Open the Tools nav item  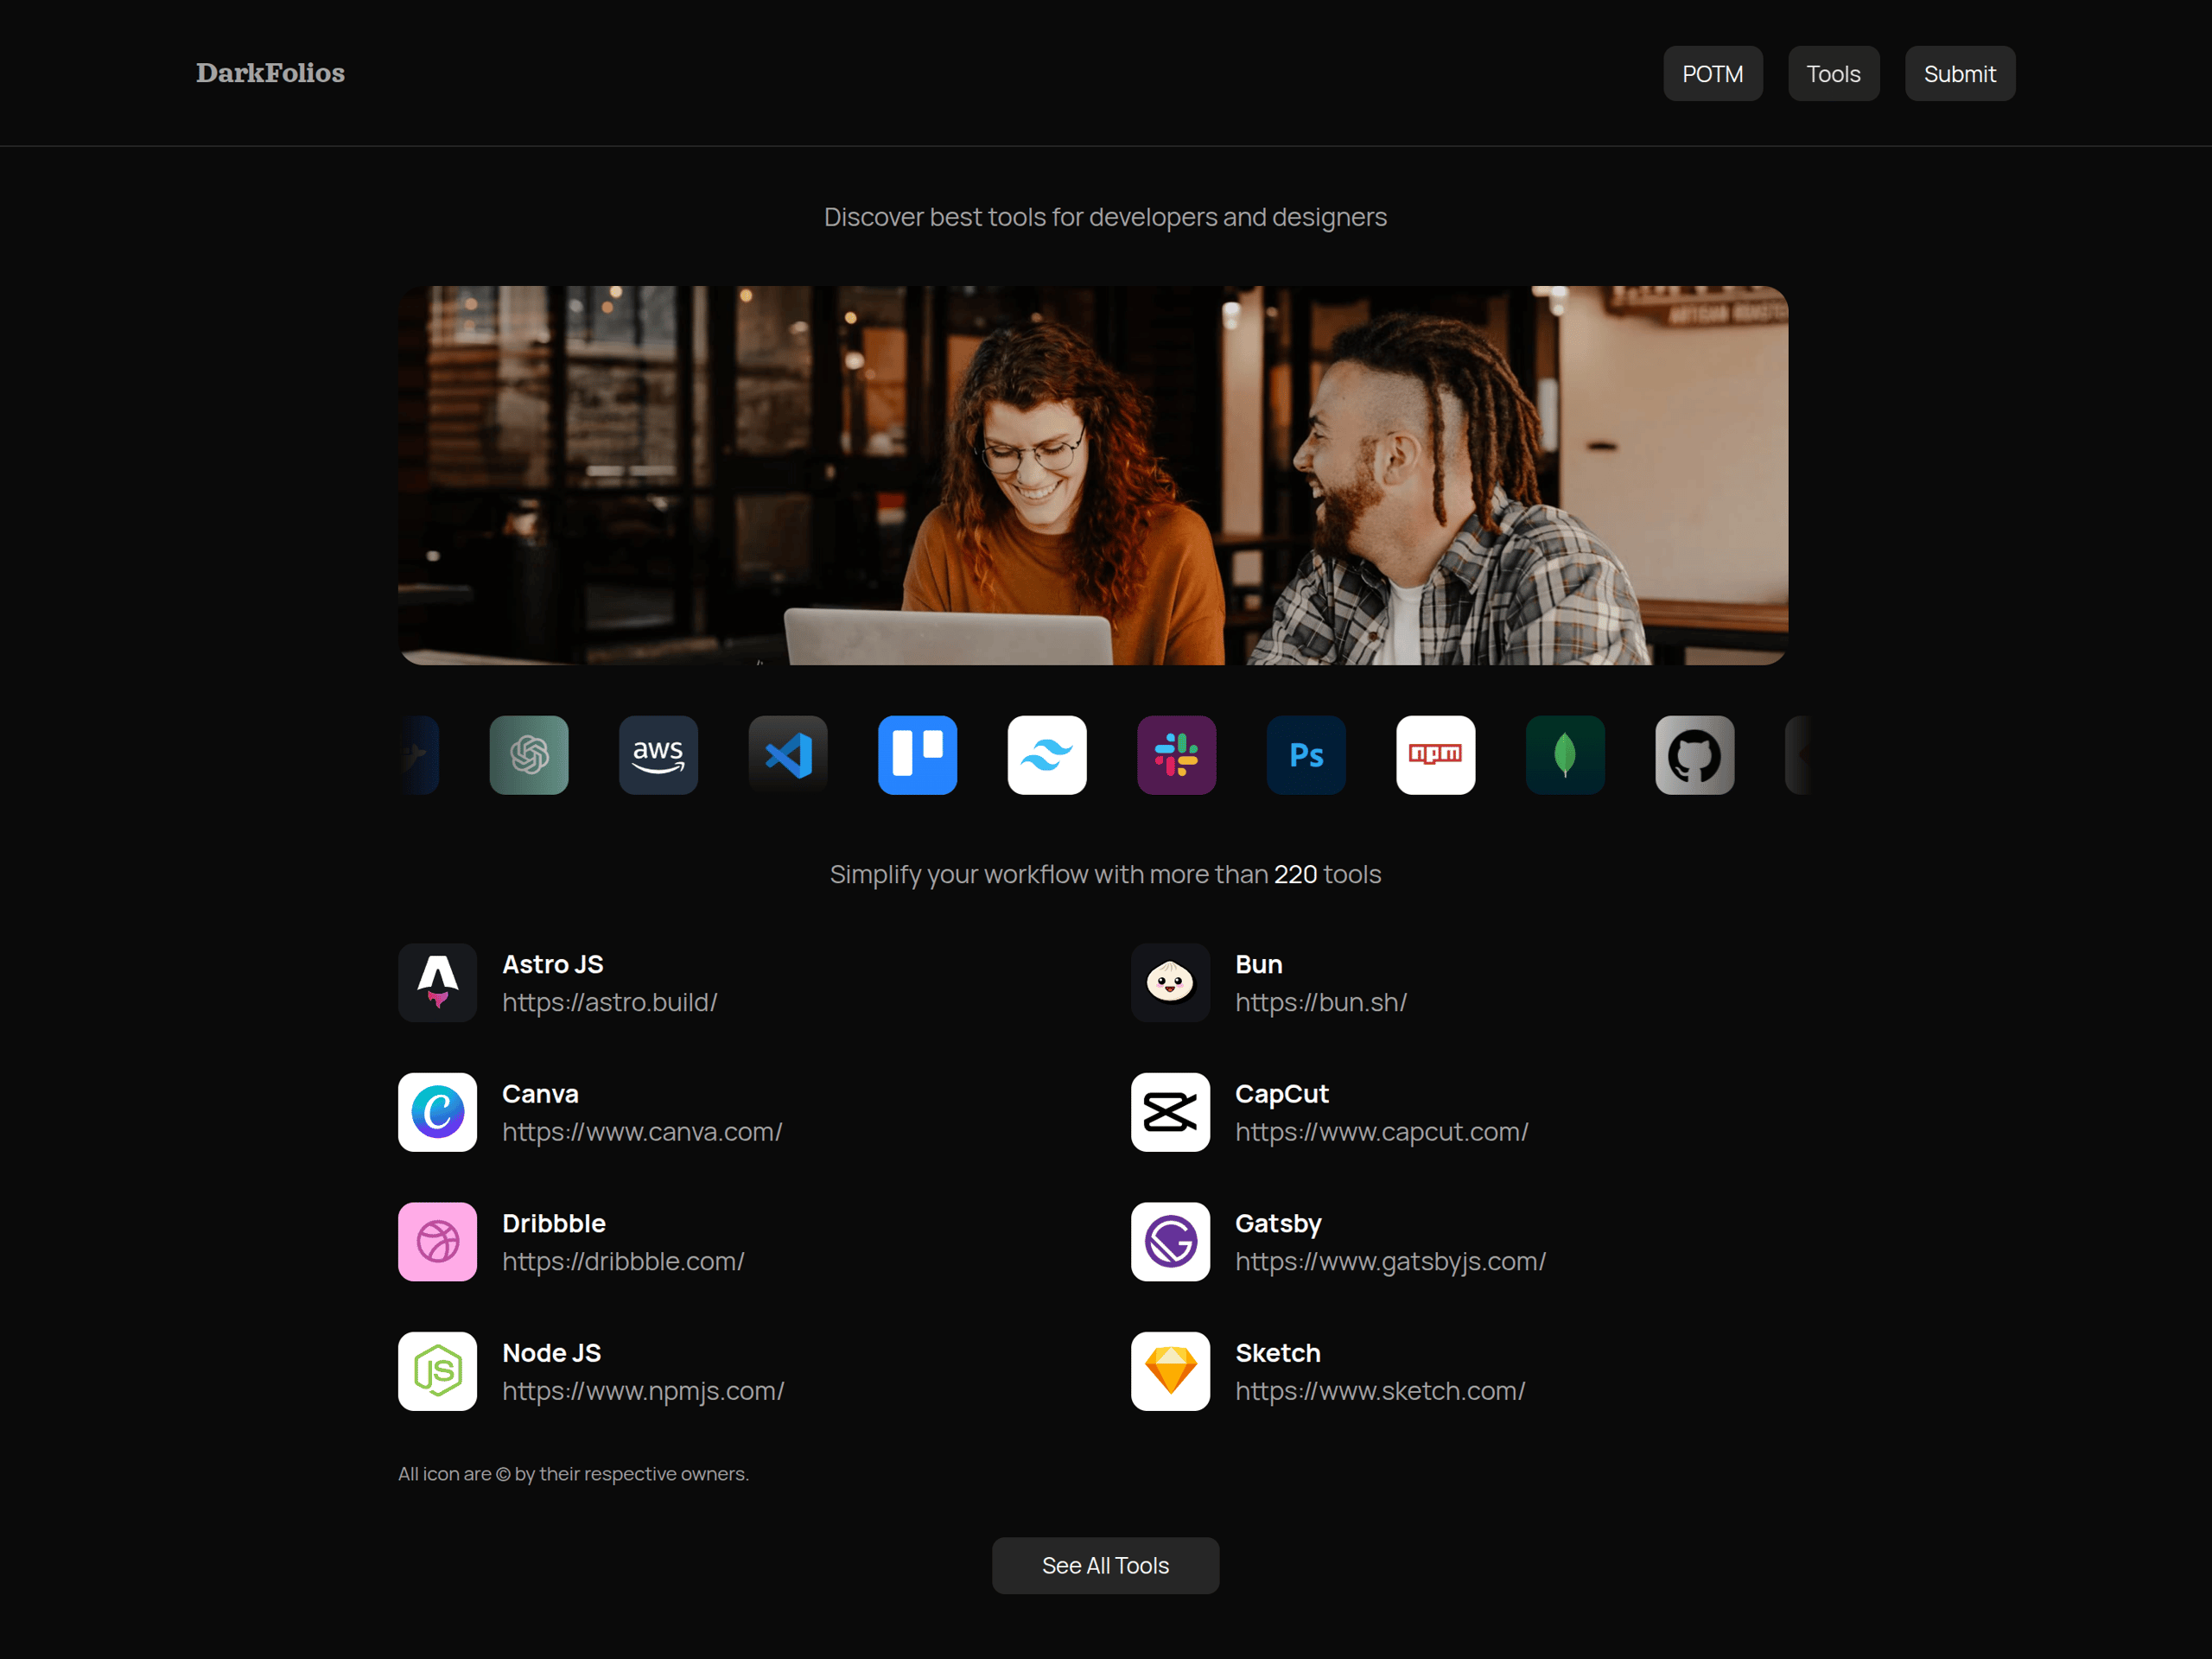tap(1833, 73)
